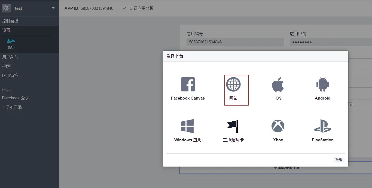Click the Android label text
Image resolution: width=372 pixels, height=188 pixels.
pyautogui.click(x=322, y=98)
